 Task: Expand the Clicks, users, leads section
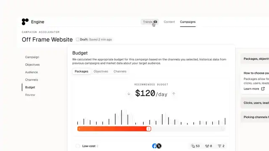[255, 103]
